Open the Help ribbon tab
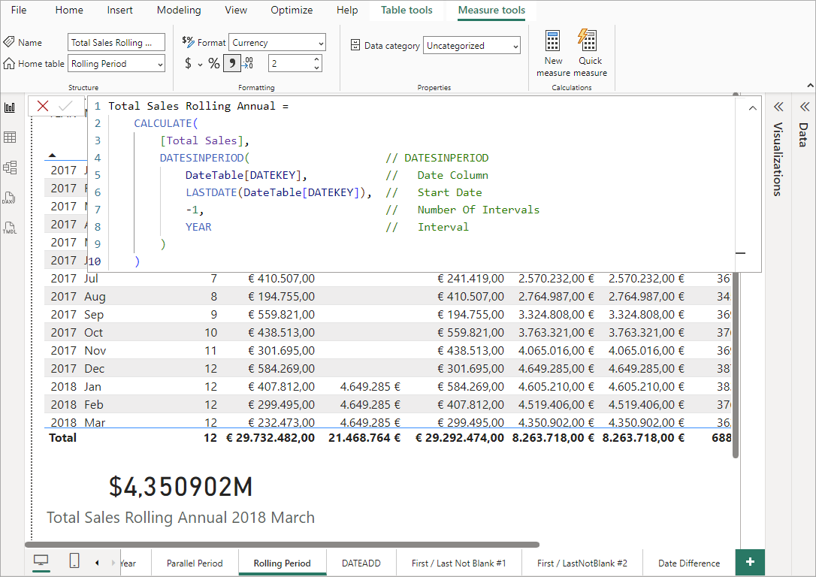This screenshot has height=577, width=816. pos(346,10)
